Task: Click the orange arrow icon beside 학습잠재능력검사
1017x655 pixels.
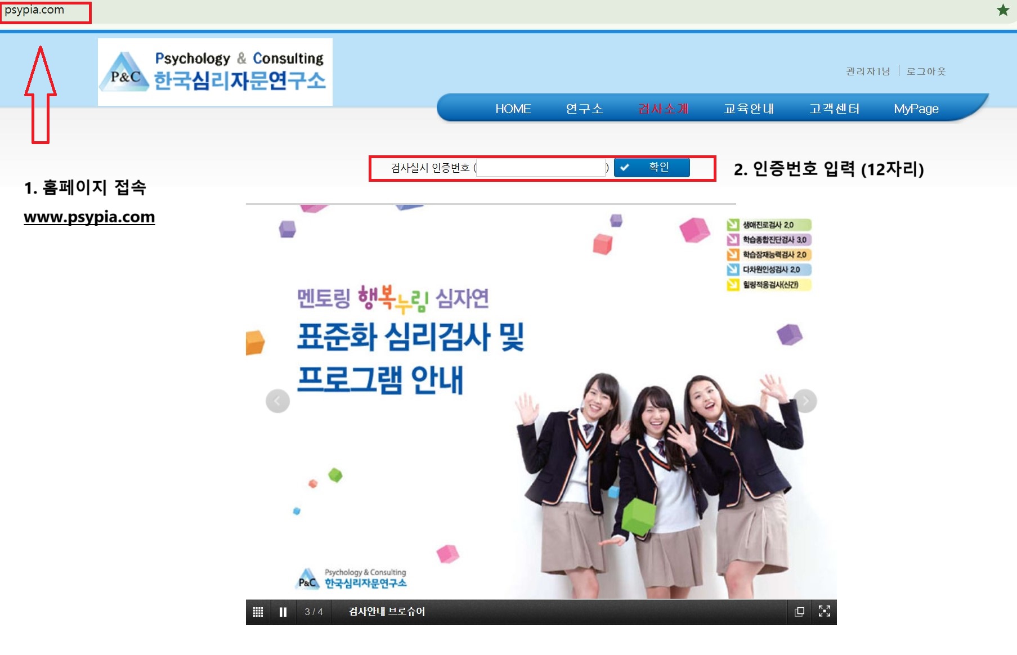Action: (733, 255)
